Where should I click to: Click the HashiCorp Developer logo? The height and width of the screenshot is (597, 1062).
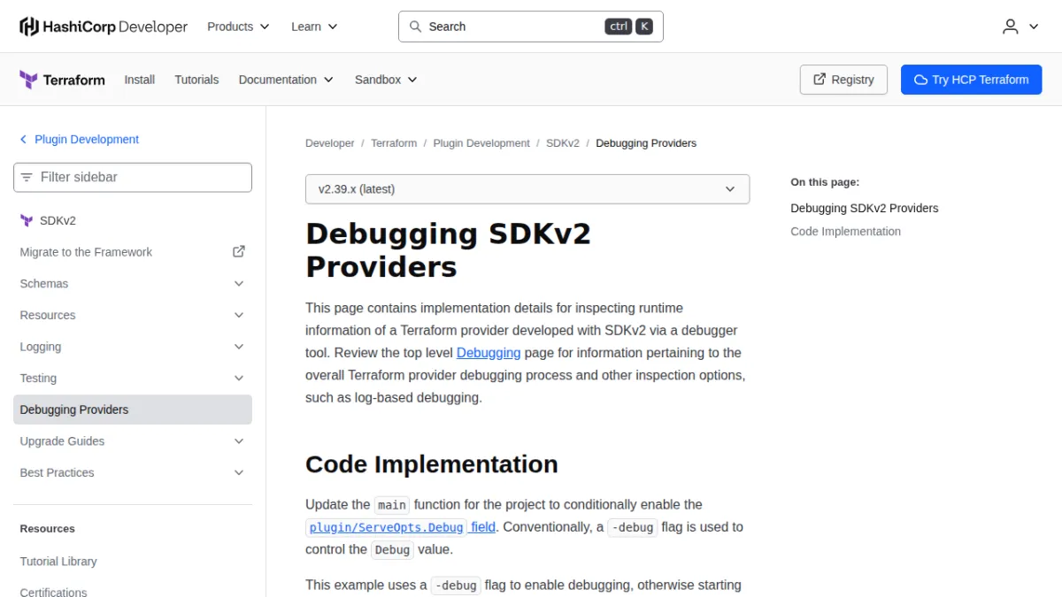click(104, 27)
